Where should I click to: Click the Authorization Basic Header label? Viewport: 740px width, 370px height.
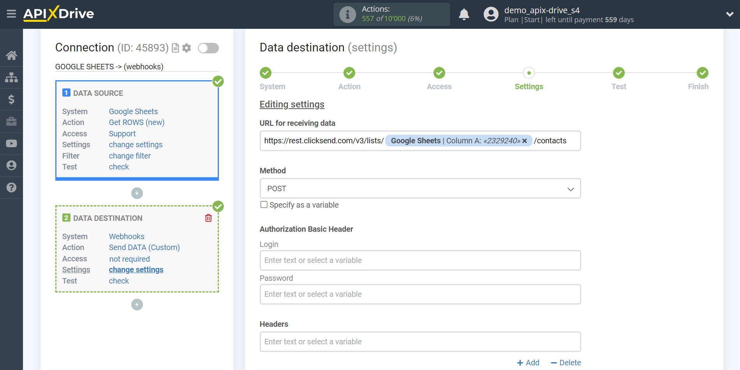(x=306, y=229)
